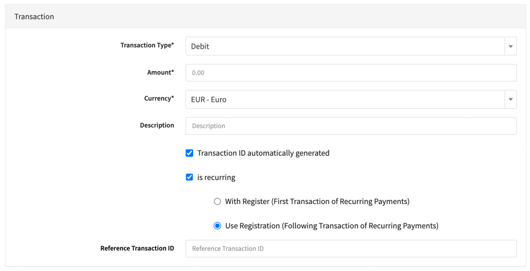The height and width of the screenshot is (271, 530).
Task: Open the Transaction Type select showing Debit
Action: coord(344,46)
